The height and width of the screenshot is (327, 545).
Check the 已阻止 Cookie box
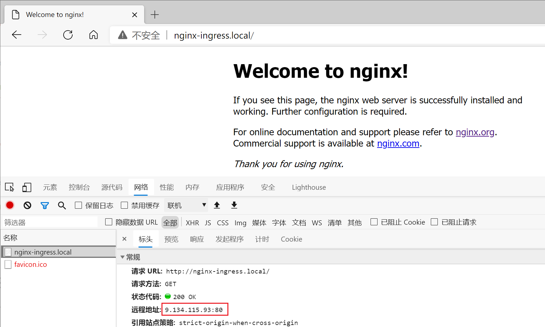point(374,222)
